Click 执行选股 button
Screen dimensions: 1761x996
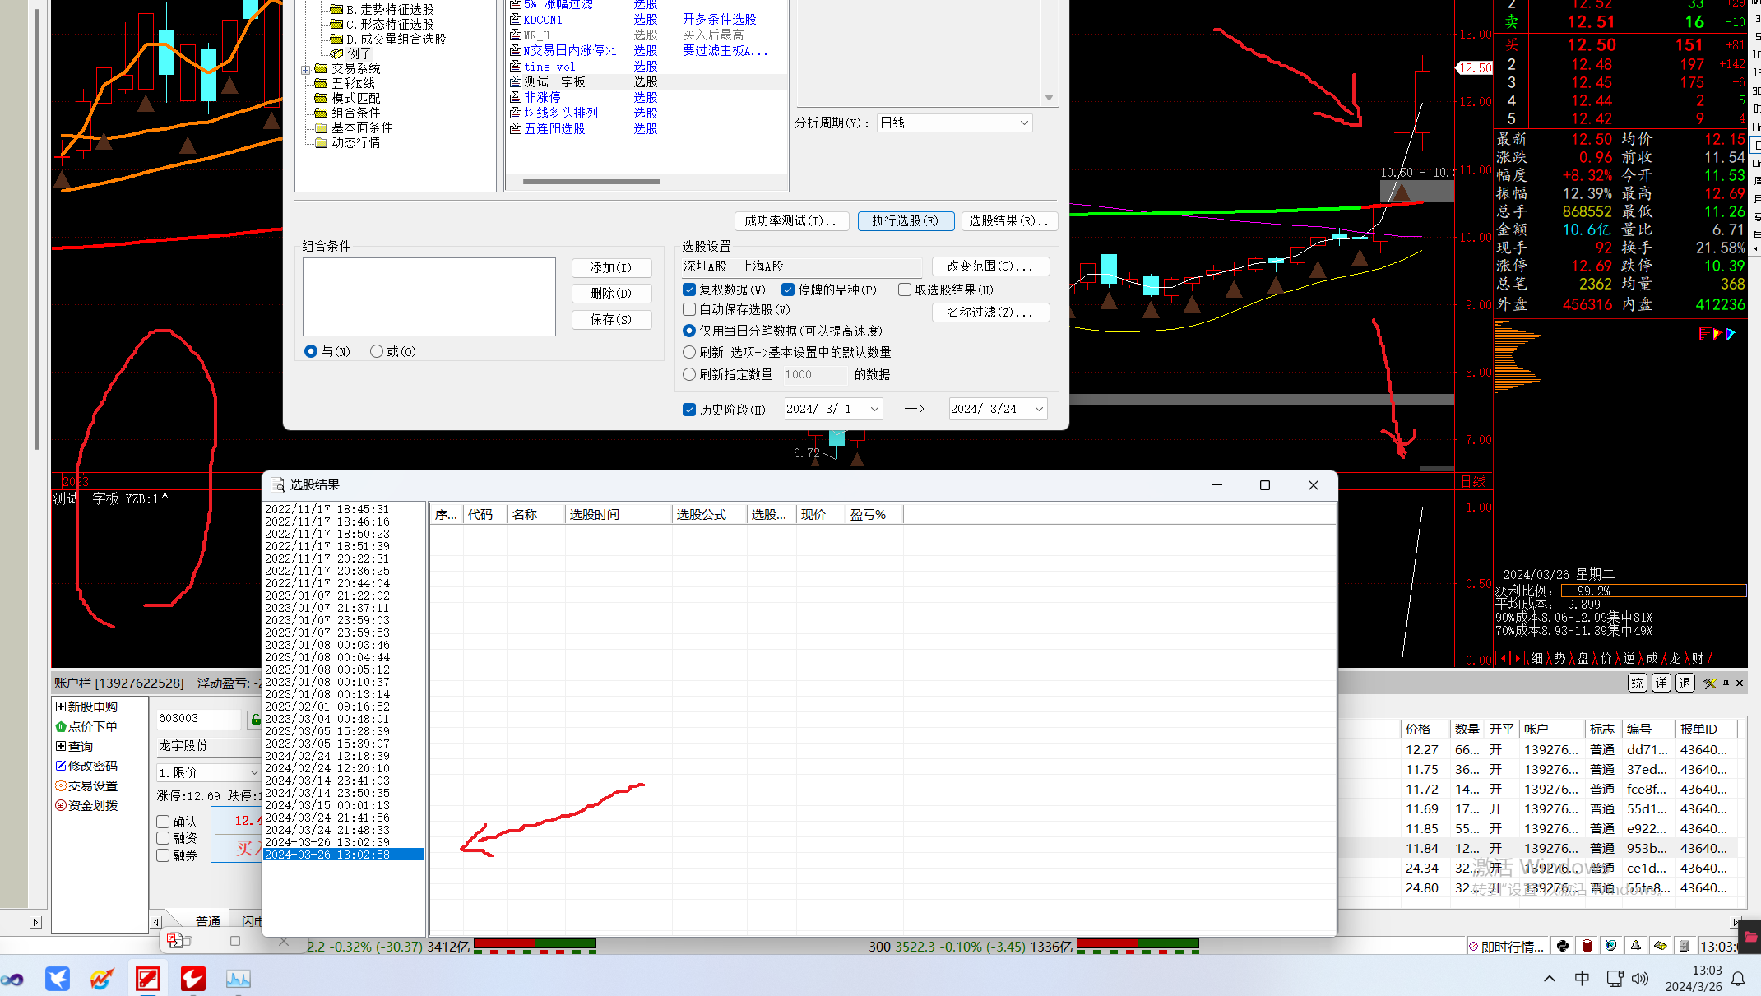906,220
